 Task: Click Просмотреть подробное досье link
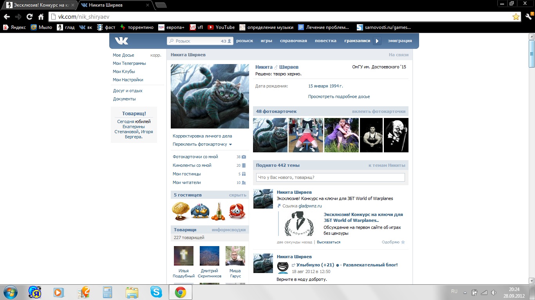pos(339,96)
